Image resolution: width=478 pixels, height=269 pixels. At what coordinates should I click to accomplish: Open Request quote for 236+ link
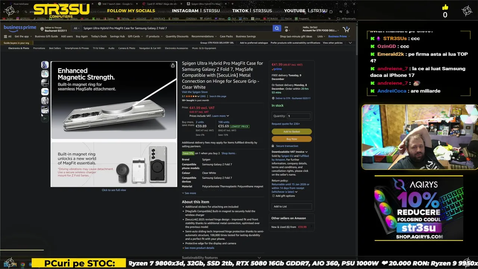pyautogui.click(x=286, y=124)
